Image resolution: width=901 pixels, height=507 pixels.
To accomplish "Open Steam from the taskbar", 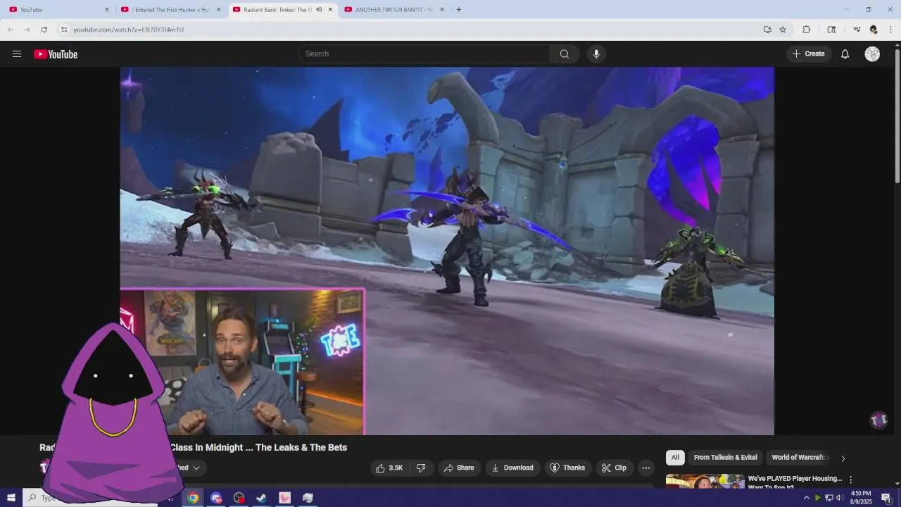I will pos(261,498).
